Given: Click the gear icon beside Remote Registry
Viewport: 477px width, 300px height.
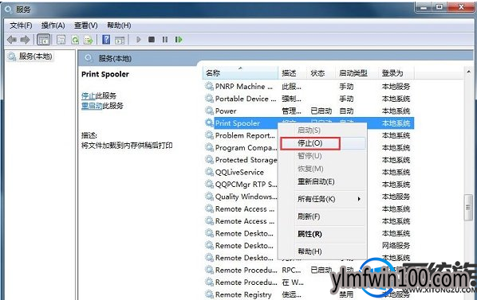Looking at the screenshot, I should 209,294.
